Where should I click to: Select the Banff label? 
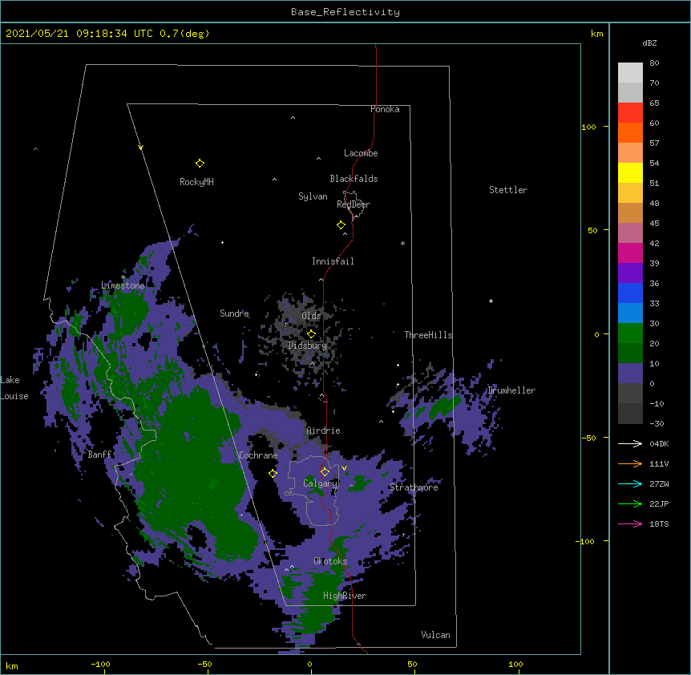[99, 455]
